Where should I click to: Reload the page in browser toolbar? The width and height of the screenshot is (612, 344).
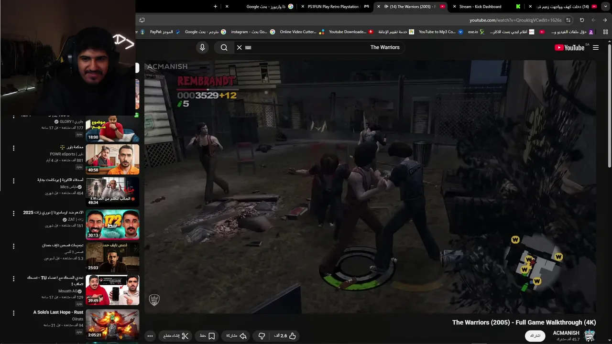click(582, 20)
